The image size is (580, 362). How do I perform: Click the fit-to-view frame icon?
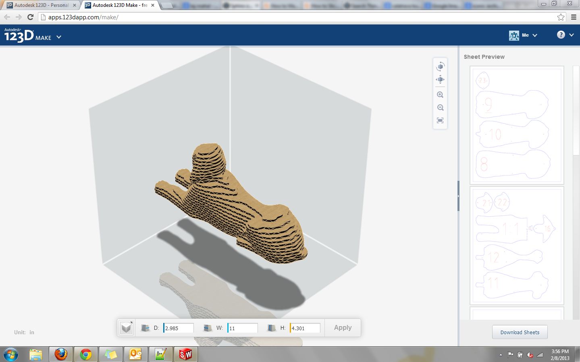440,120
